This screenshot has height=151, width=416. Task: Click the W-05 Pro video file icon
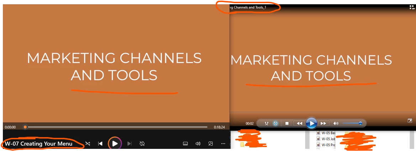318,145
